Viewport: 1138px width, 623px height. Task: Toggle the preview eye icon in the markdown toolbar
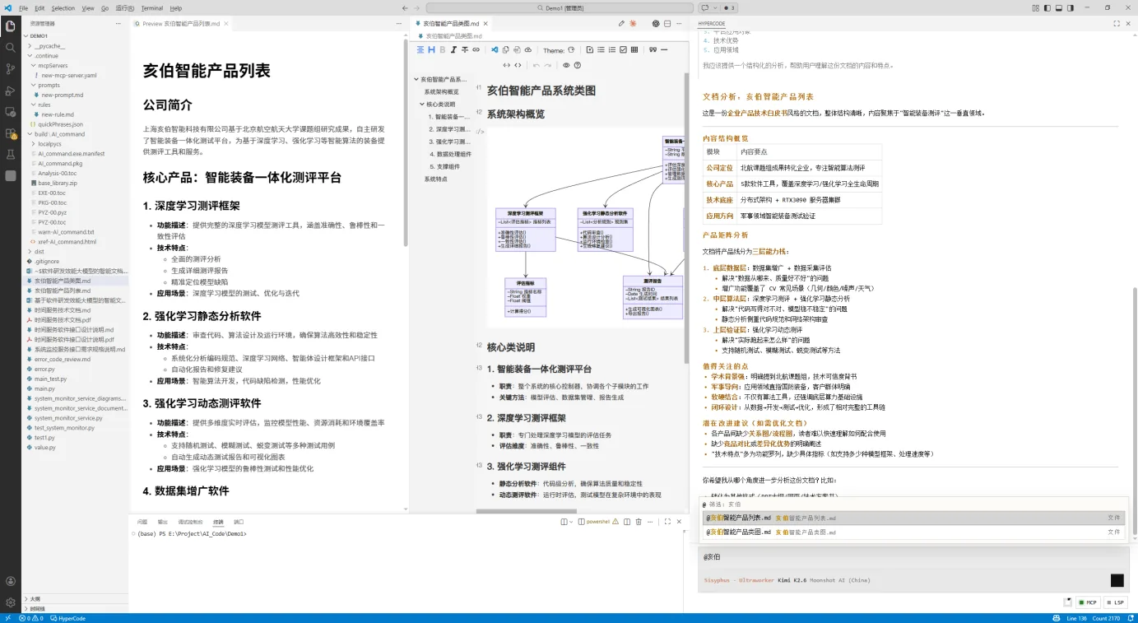[566, 65]
